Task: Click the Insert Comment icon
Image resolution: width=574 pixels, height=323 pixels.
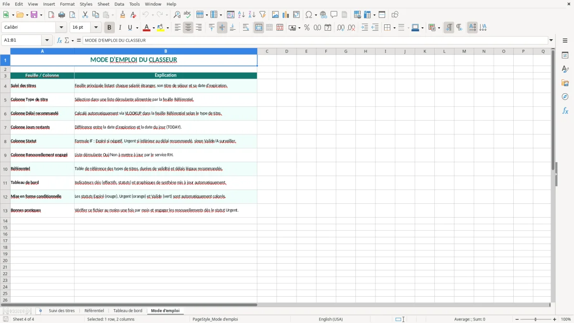Action: coord(334,15)
